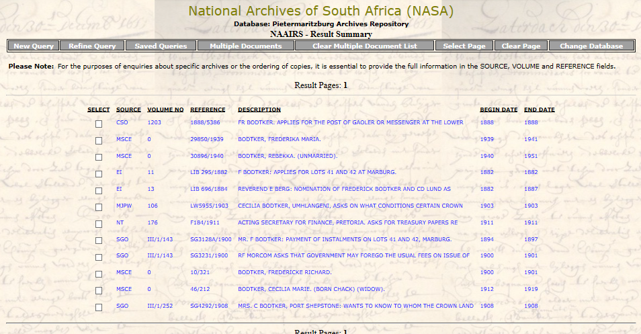This screenshot has width=641, height=334.
Task: Open Bodtker, Cecilia Marie (Born Chack) link
Action: [x=311, y=288]
